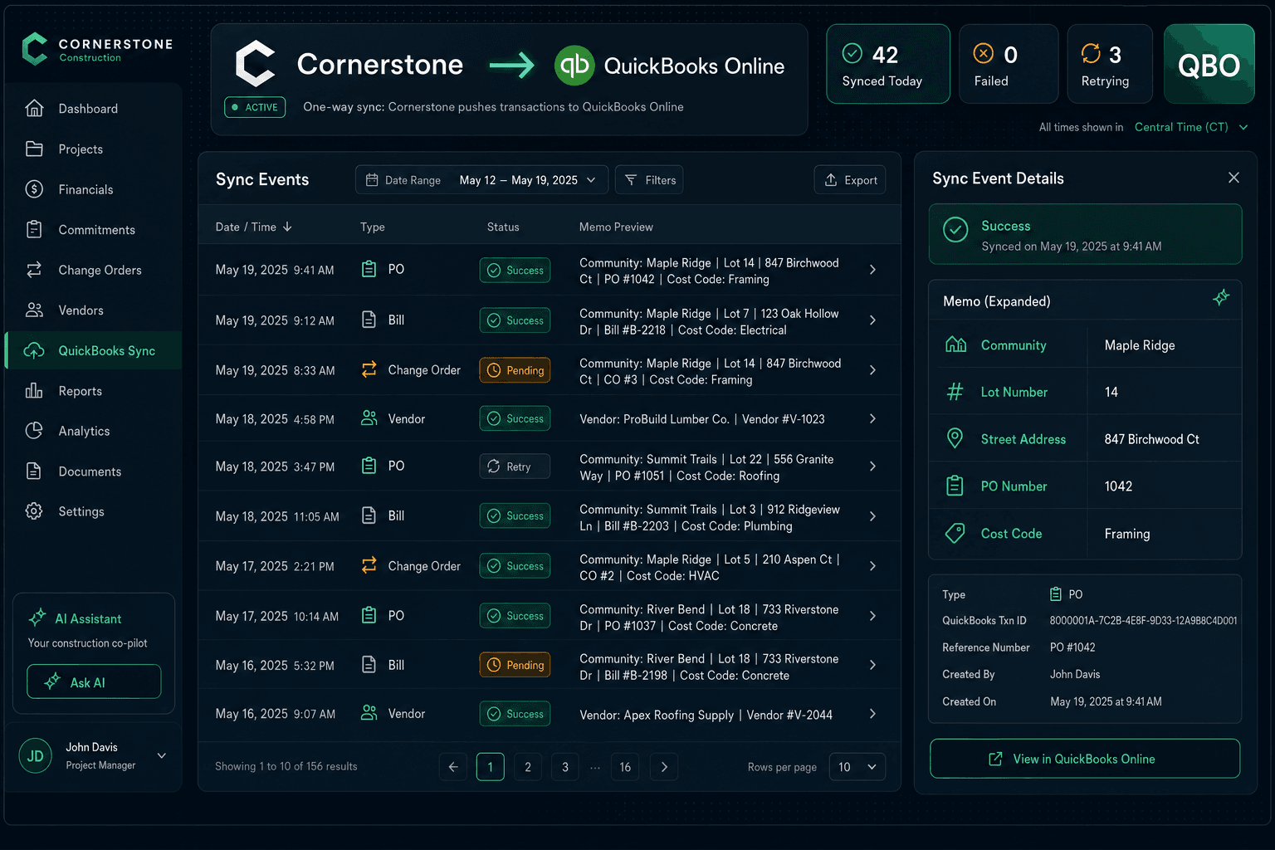The width and height of the screenshot is (1275, 850).
Task: Click the QuickBooks Sync cloud icon
Action: click(34, 350)
